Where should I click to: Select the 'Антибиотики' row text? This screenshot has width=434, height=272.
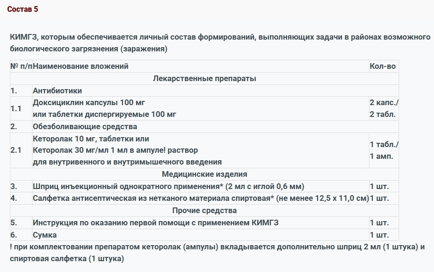coord(57,91)
